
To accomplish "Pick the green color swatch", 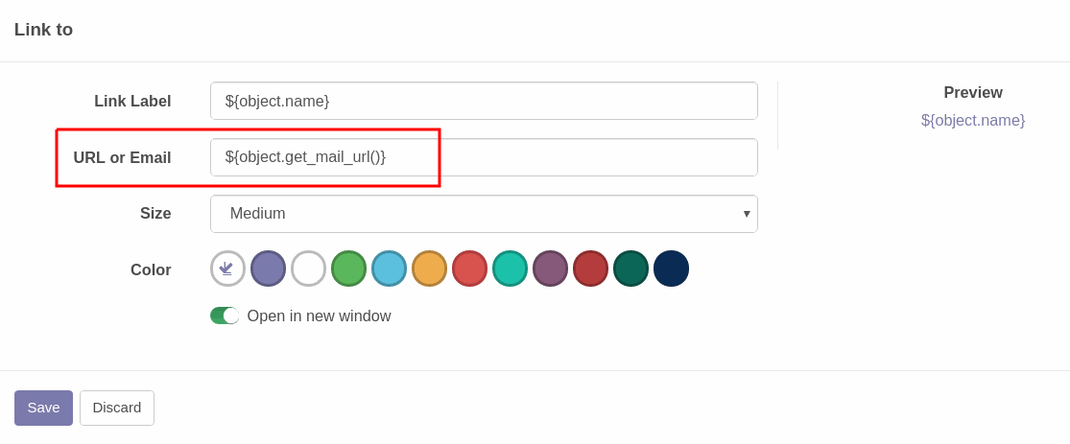I will 348,269.
